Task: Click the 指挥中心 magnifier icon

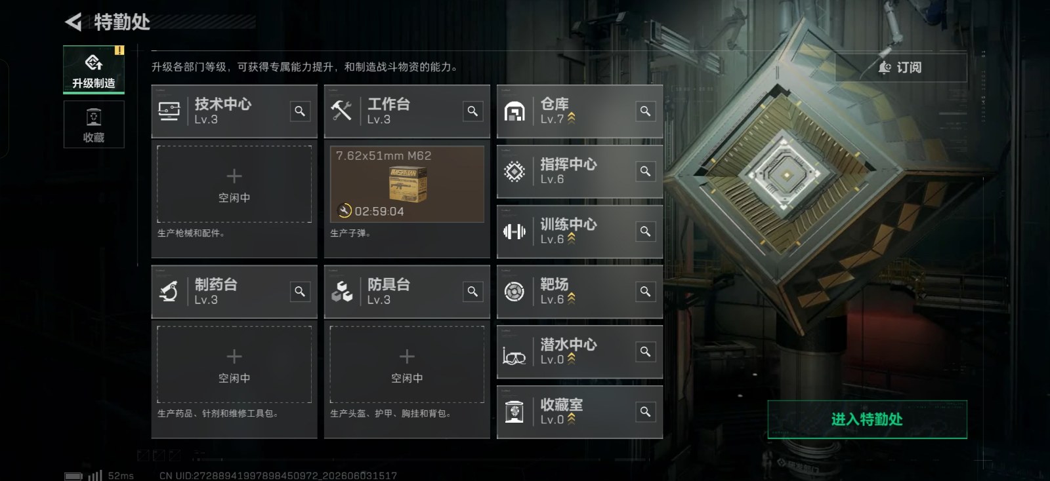Action: (x=646, y=172)
